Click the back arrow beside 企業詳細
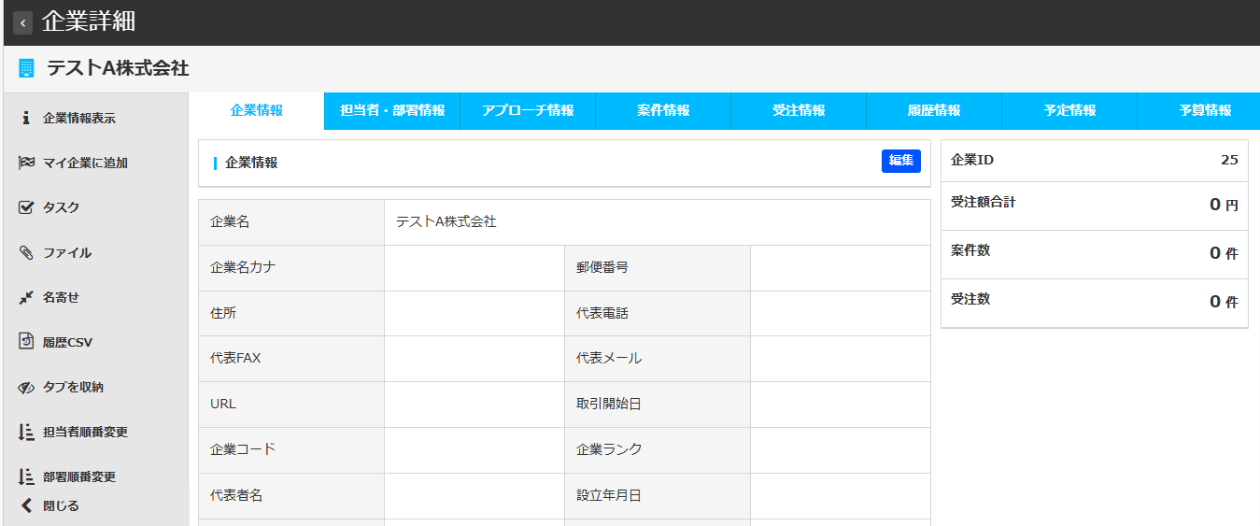This screenshot has width=1260, height=526. click(x=23, y=23)
